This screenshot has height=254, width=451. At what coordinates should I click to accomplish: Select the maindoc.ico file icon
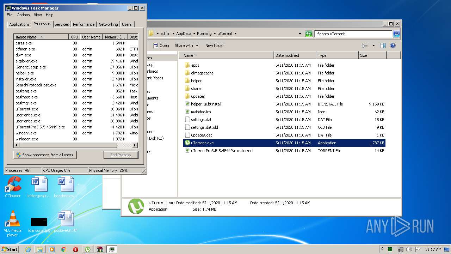tap(187, 112)
